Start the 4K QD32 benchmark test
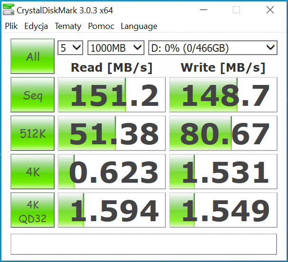 tap(32, 210)
